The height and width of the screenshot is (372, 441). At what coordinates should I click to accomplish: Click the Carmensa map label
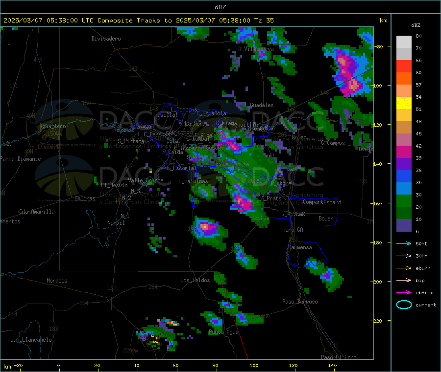point(300,247)
